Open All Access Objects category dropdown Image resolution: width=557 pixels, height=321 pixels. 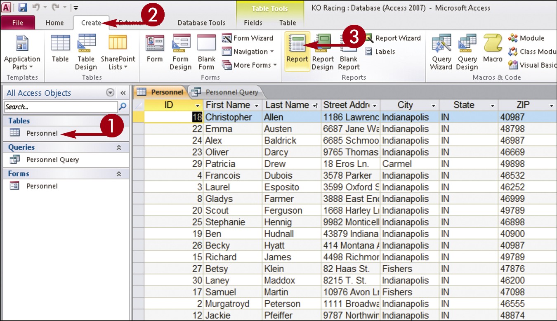click(x=110, y=93)
